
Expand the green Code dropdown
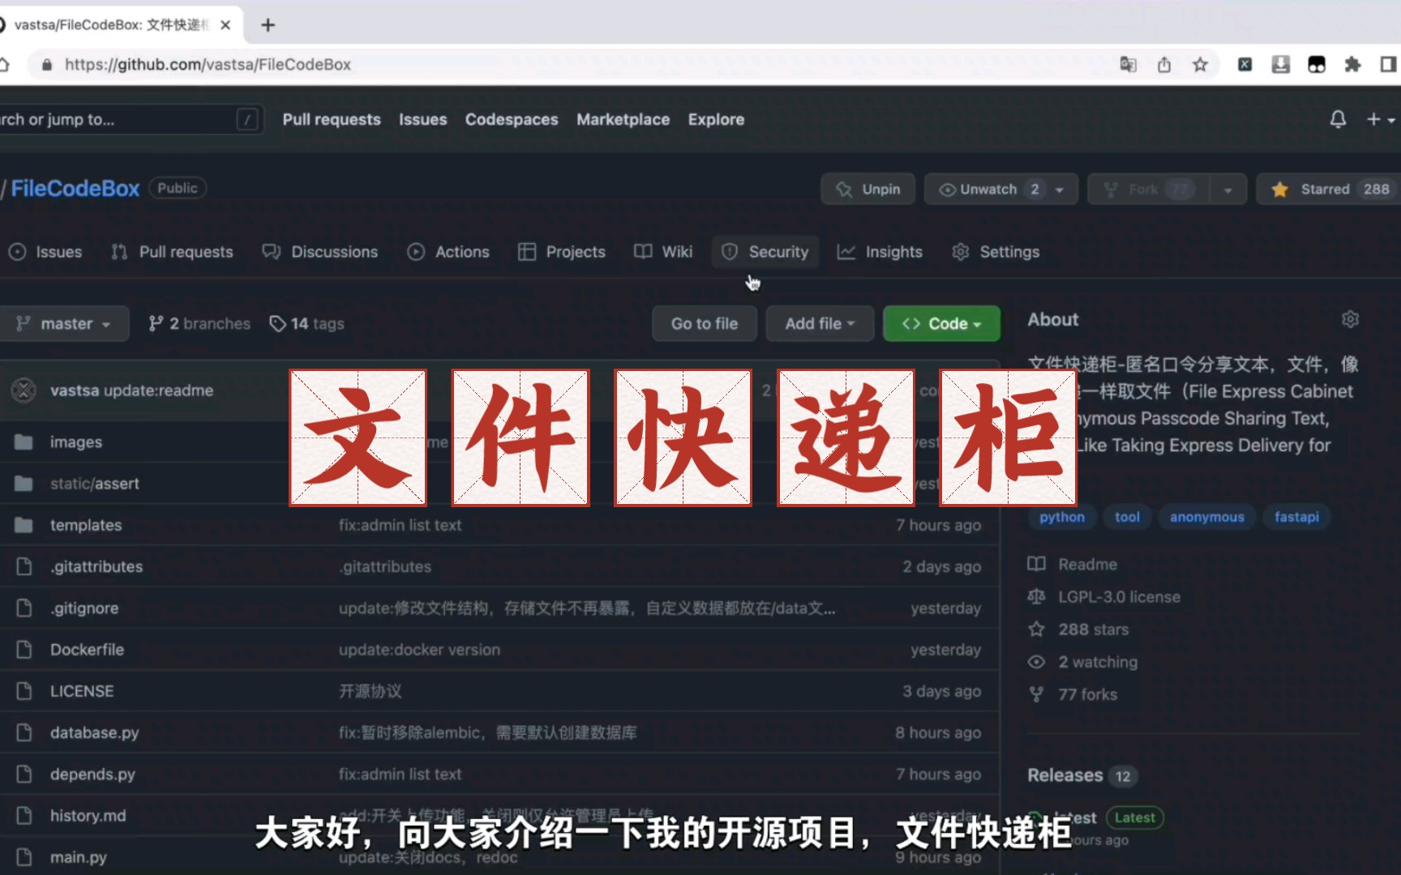(x=941, y=323)
